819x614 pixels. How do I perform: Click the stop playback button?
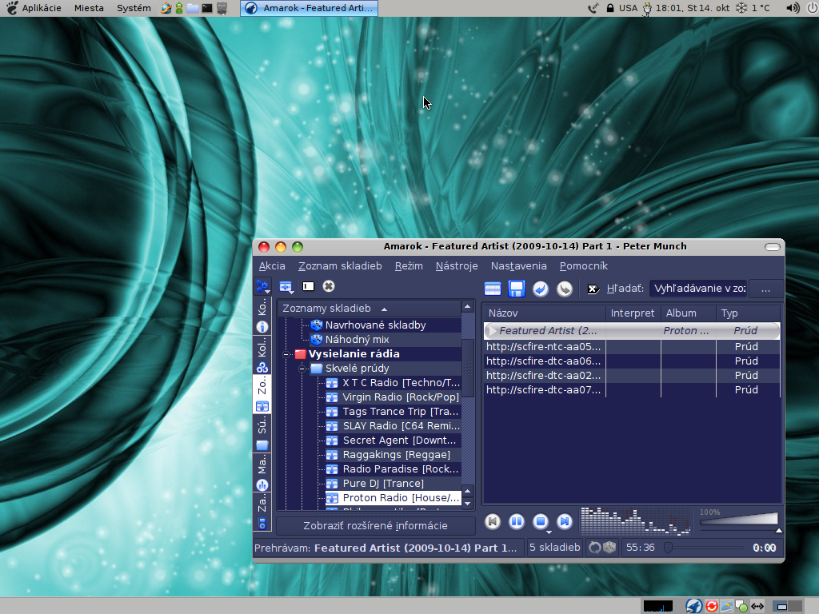point(541,521)
